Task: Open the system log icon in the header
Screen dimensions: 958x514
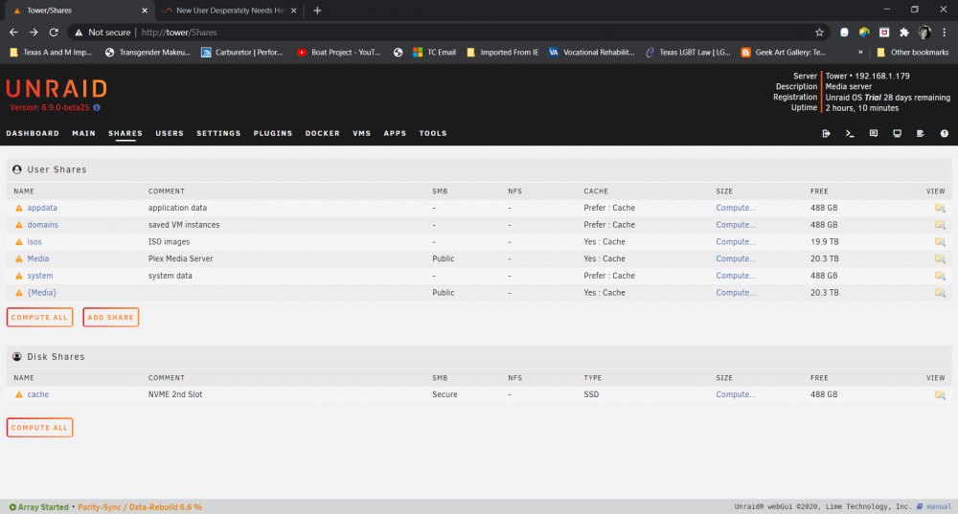Action: [x=920, y=133]
